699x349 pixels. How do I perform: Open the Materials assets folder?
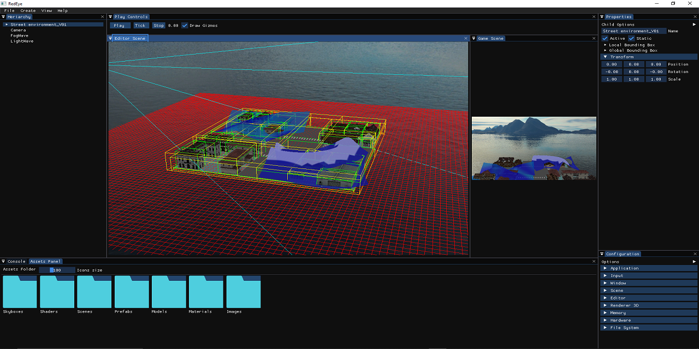click(205, 293)
